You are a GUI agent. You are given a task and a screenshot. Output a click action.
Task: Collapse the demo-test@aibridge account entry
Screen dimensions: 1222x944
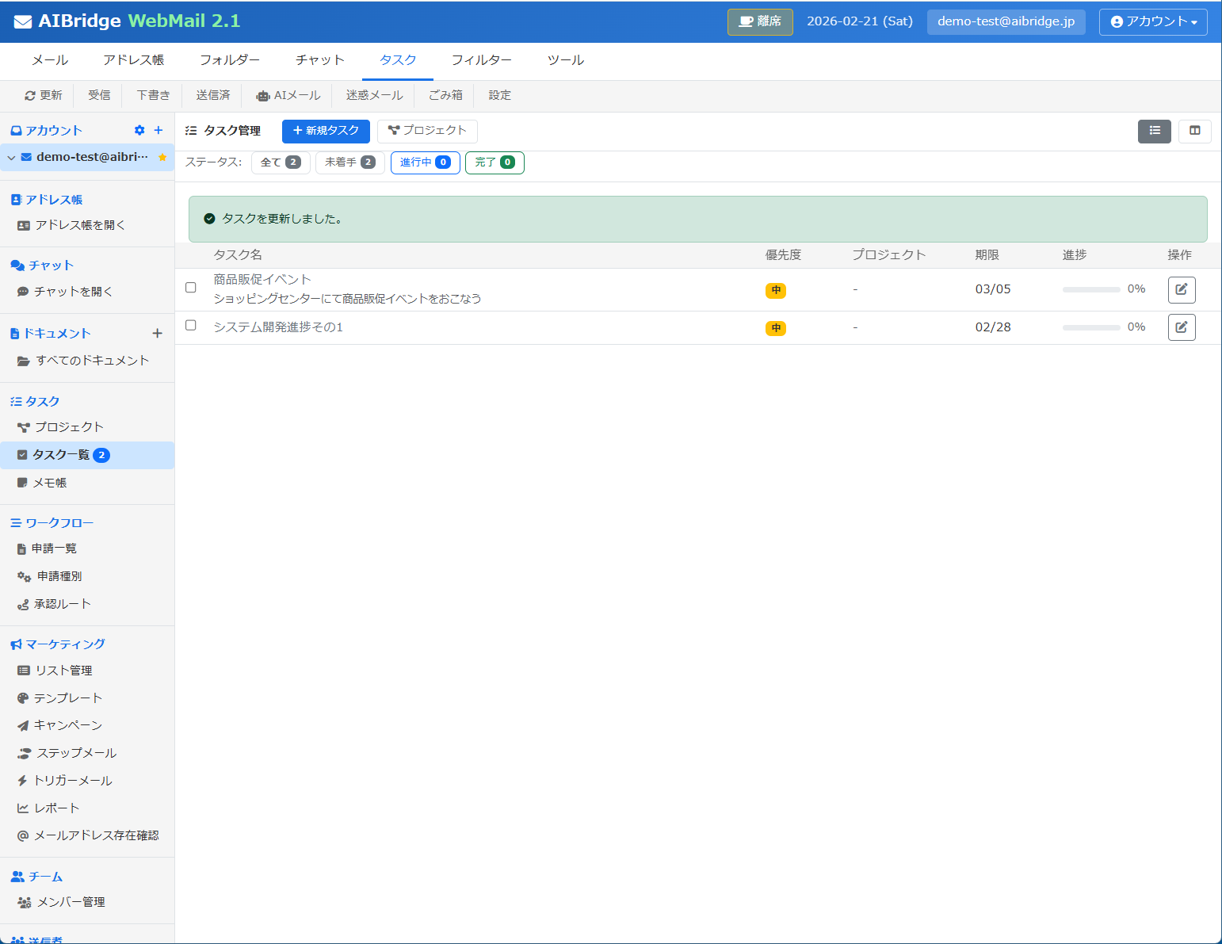(11, 158)
